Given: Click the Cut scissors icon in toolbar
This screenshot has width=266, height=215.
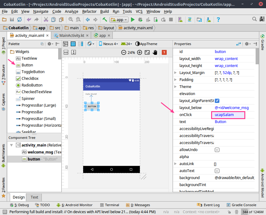Looking at the screenshot, I should point(46,19).
